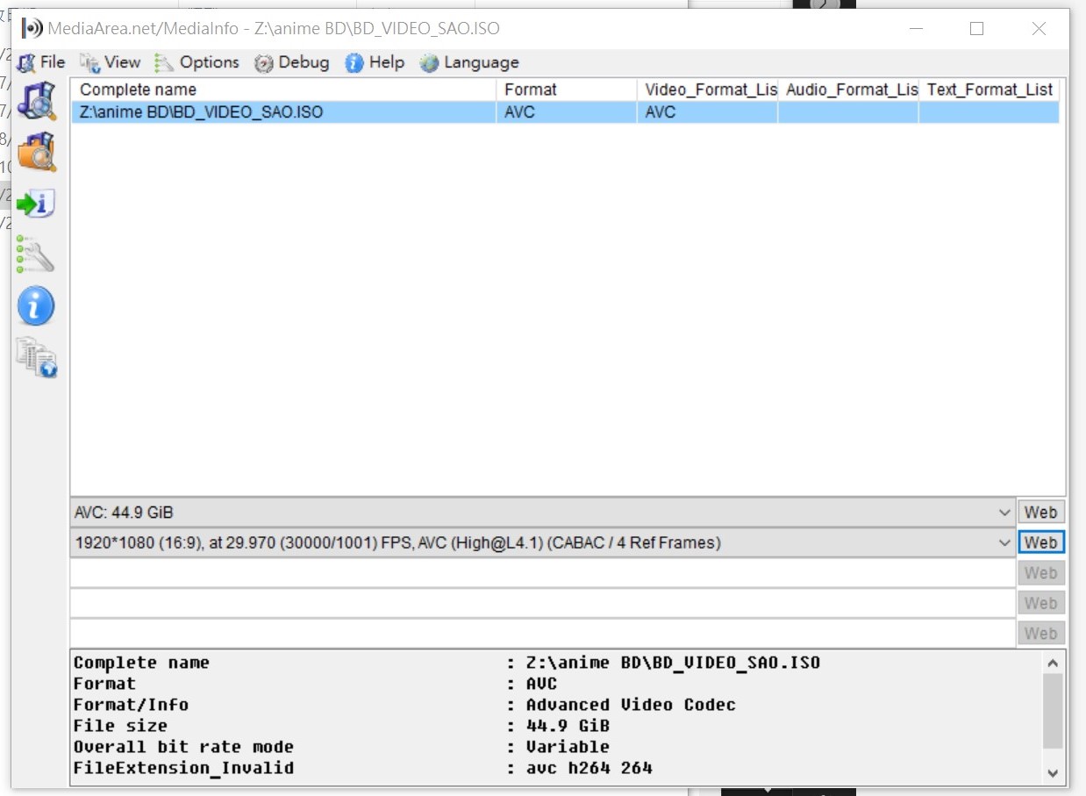
Task: Click the Export sidebar icon with green arrow
Action: tap(37, 204)
